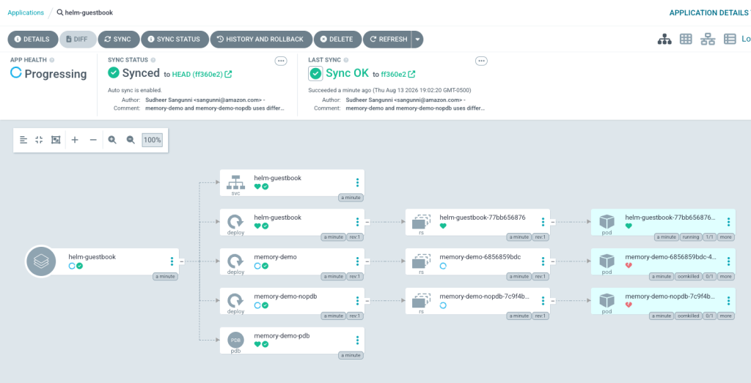Click the helm-guestbook svc icon

point(235,182)
